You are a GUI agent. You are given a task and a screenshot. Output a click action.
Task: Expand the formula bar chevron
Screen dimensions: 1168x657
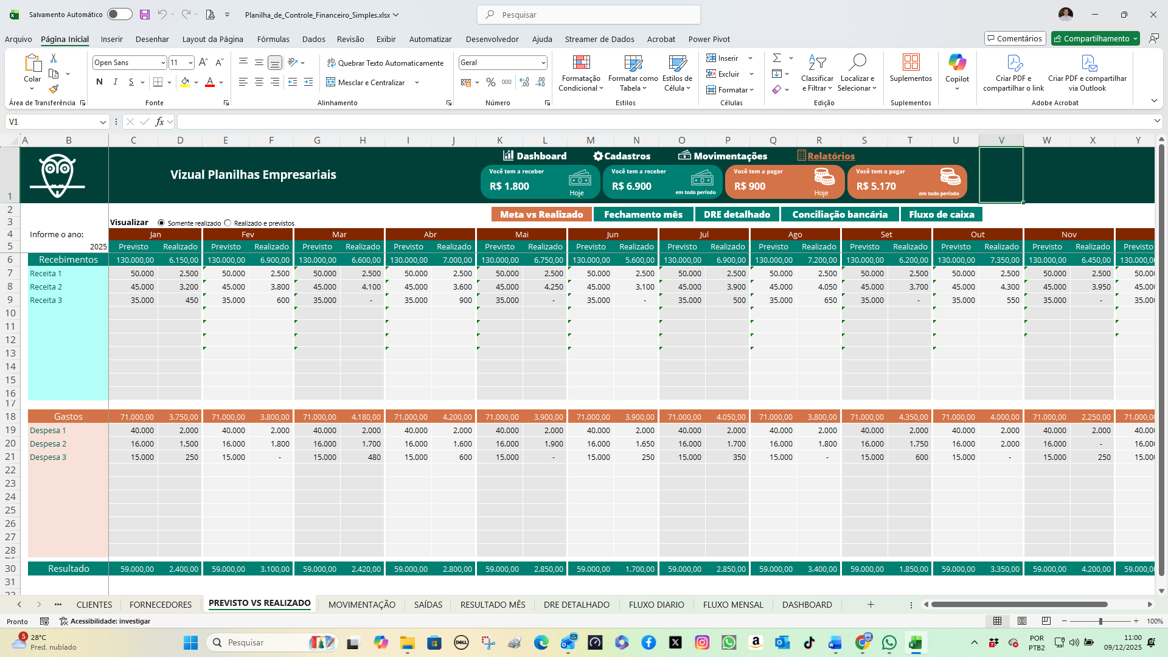(1156, 122)
